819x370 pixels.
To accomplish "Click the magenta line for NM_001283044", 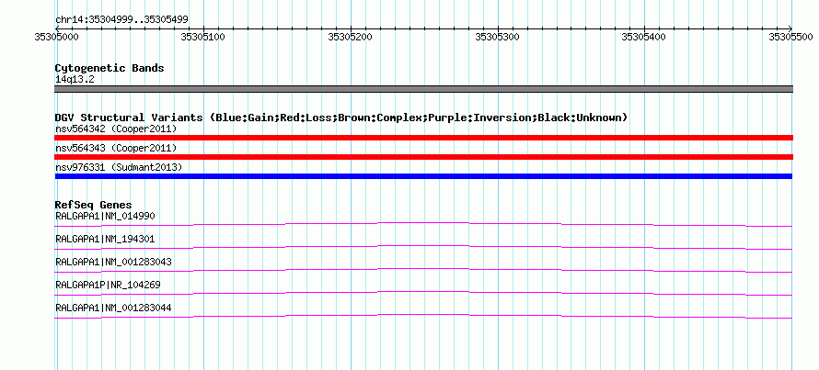I will pos(423,315).
